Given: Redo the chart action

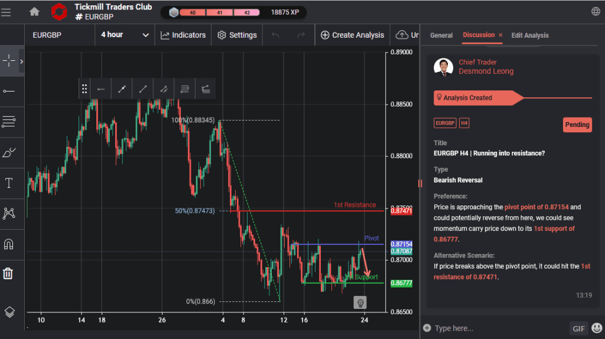Looking at the screenshot, I should tap(301, 35).
